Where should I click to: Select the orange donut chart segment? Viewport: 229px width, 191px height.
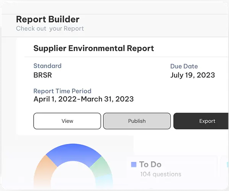click(44, 170)
